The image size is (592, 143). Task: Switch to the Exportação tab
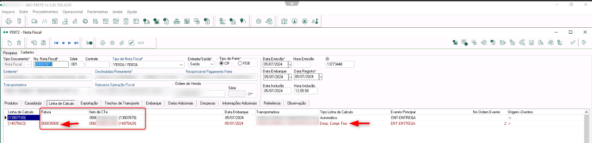tap(89, 103)
